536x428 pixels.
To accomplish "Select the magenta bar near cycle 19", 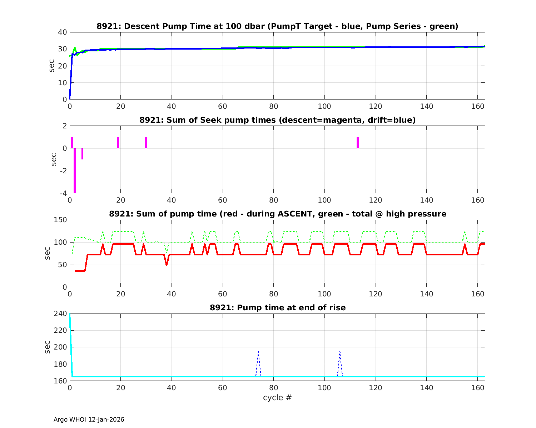I will pyautogui.click(x=118, y=143).
